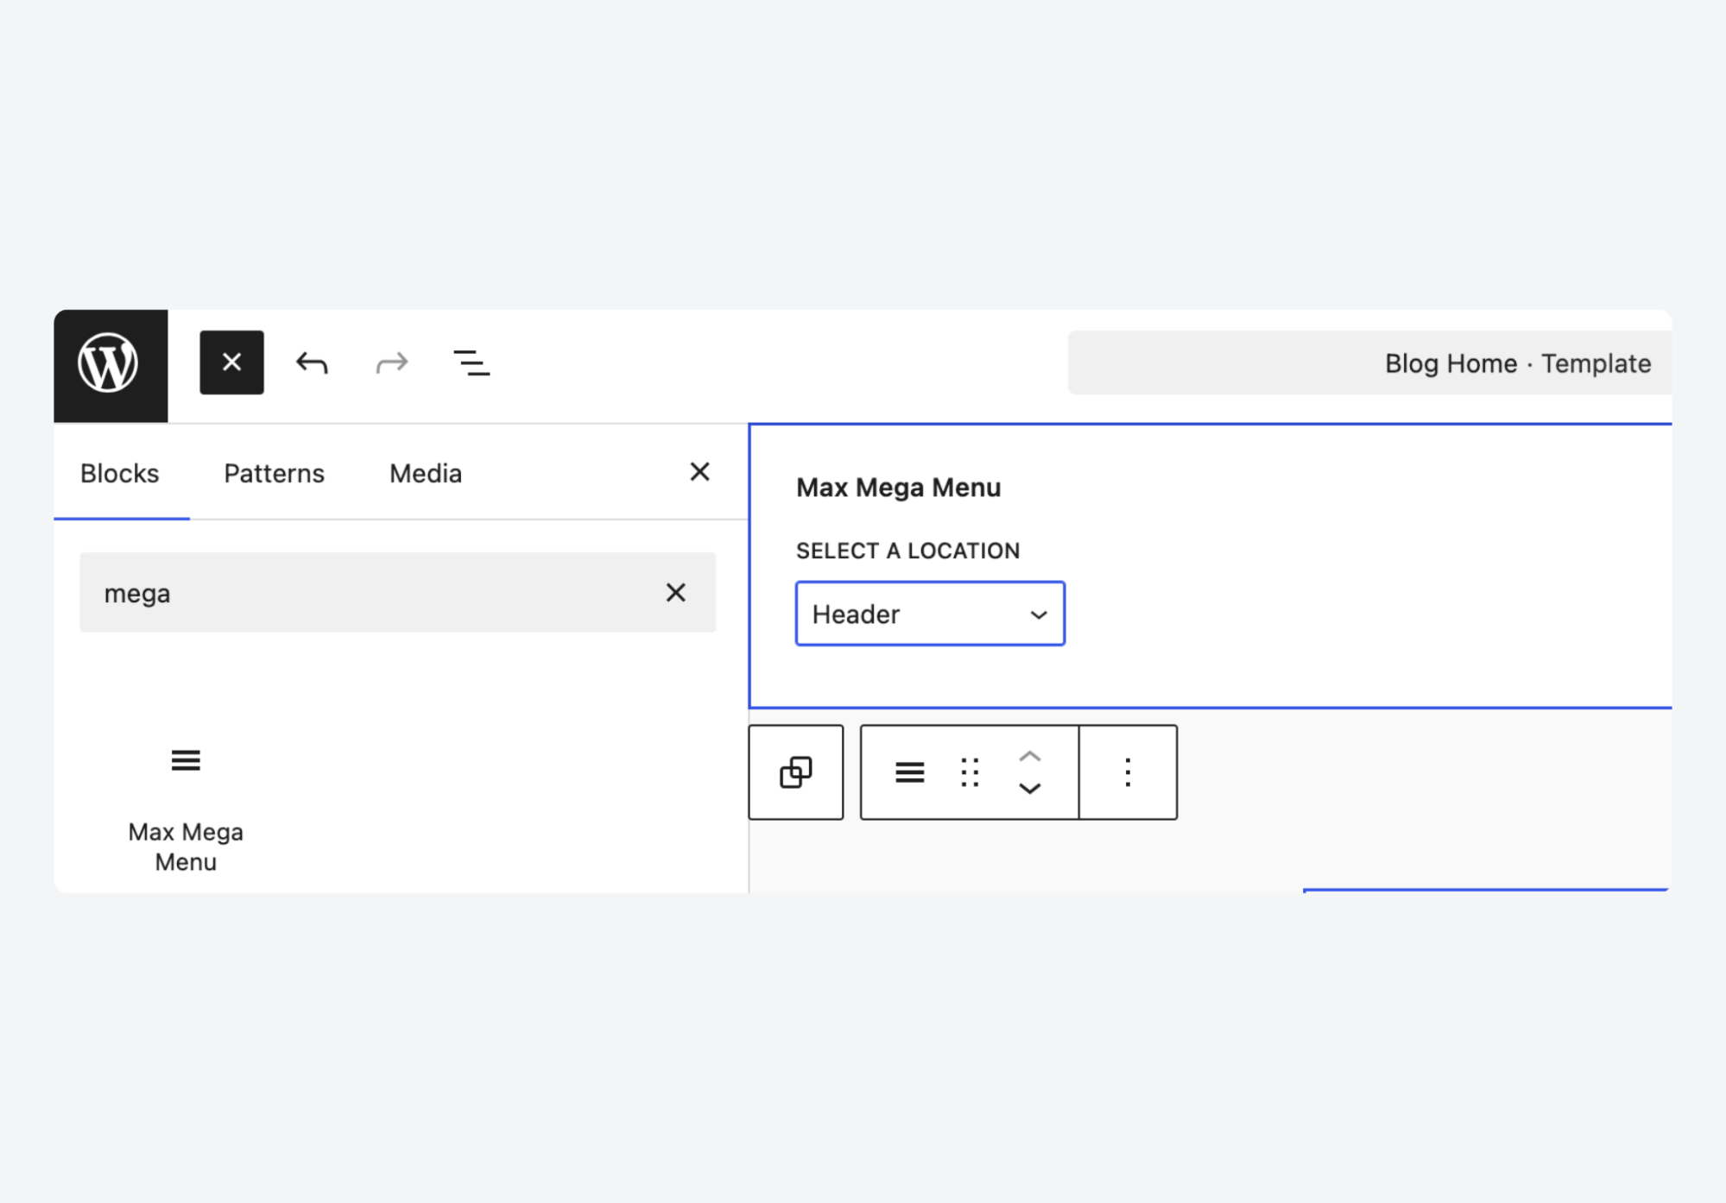Select the parent block button
The width and height of the screenshot is (1726, 1203).
tap(795, 772)
